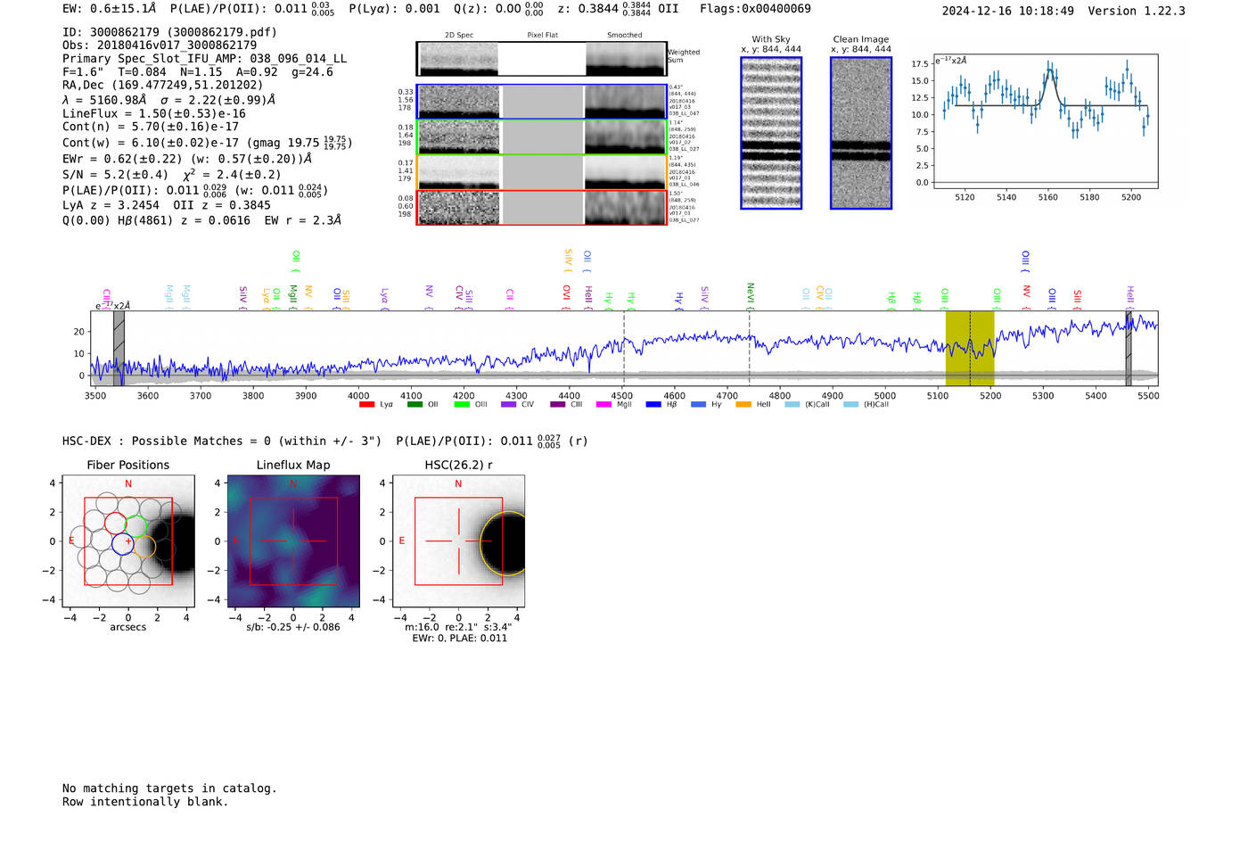Open the Fiber Positions plot
This screenshot has height=850, width=1248.
point(128,541)
